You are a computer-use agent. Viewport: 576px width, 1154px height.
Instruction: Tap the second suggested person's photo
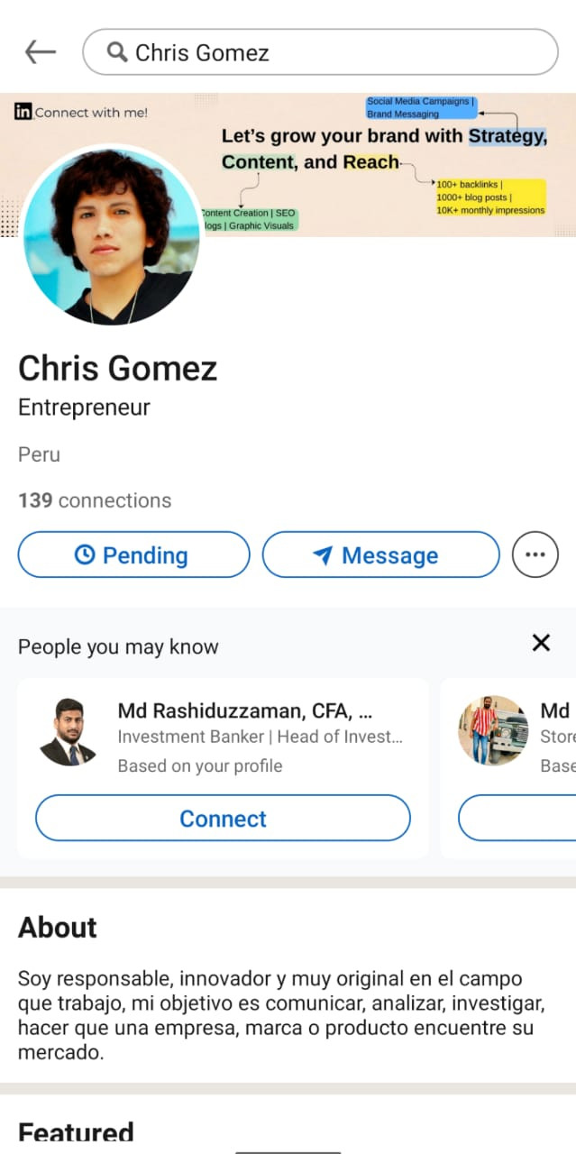coord(492,730)
